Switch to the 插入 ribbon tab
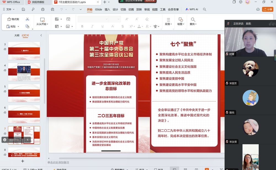276x170 pixels. [x=107, y=9]
